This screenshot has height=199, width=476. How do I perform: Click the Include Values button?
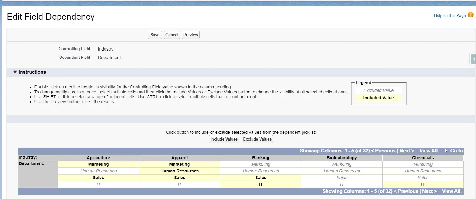point(224,139)
